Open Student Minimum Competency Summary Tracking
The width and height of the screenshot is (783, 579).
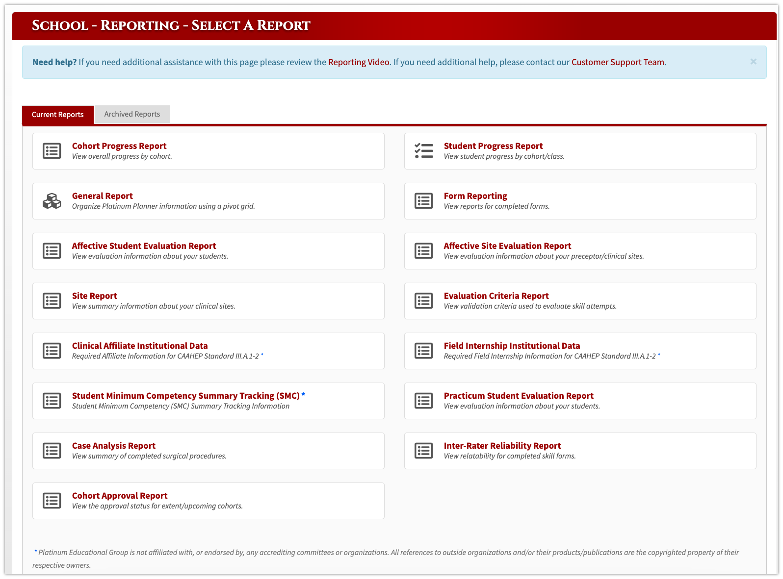(185, 396)
